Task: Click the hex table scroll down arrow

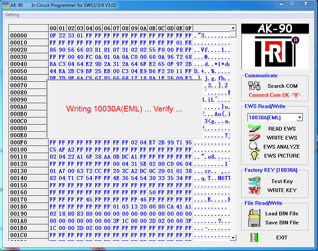Action: pos(233,237)
